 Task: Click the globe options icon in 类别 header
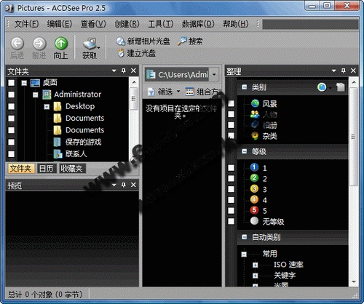click(x=322, y=87)
